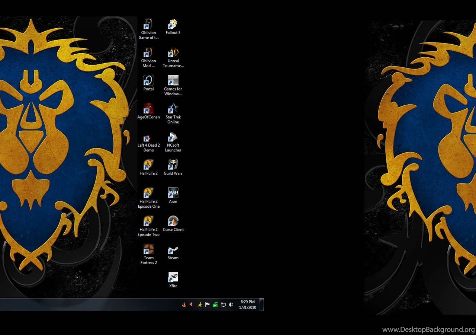Click the green checkmark tray icon

point(215,304)
